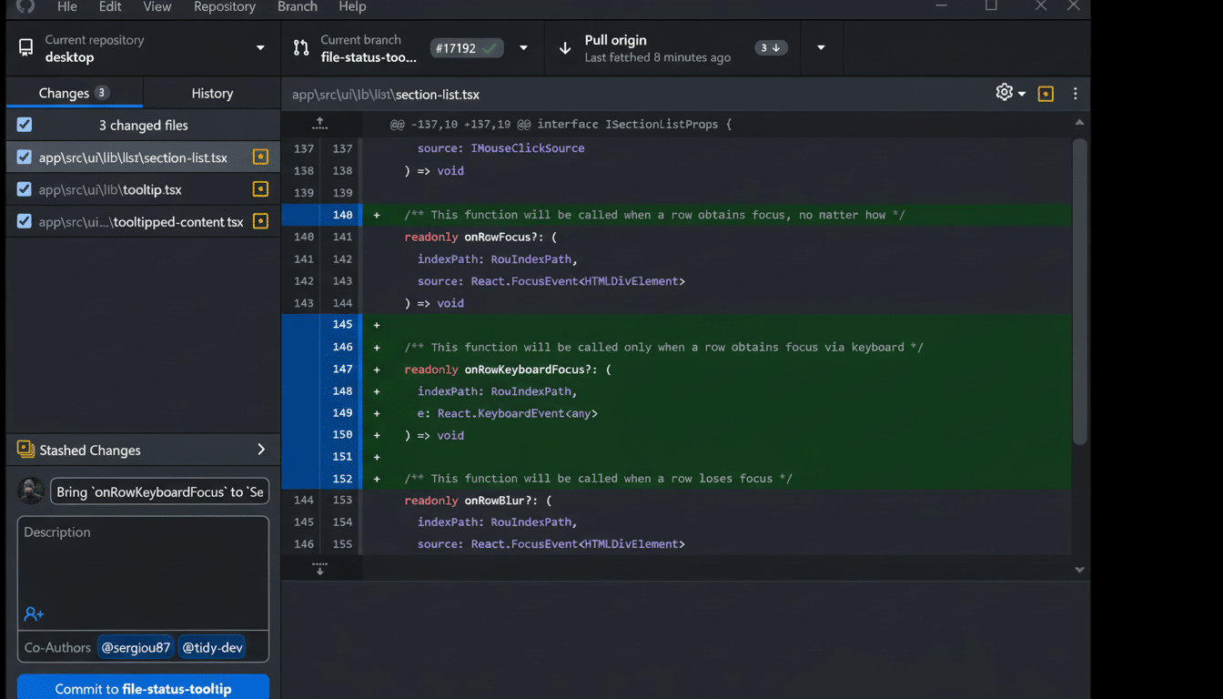Uncheck the section-list.tsx changed file
The image size is (1223, 699).
(x=24, y=157)
